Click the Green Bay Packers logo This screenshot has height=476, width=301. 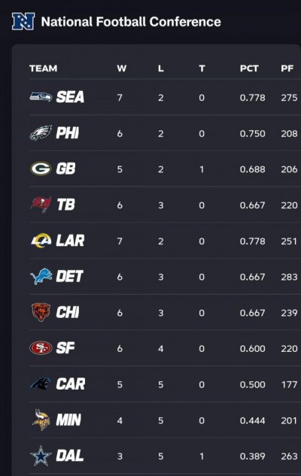[x=41, y=168]
